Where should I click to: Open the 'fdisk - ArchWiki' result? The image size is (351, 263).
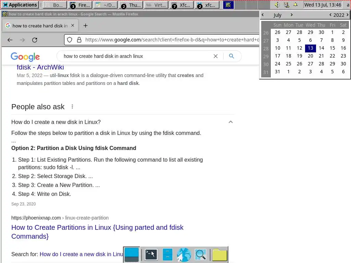[40, 67]
